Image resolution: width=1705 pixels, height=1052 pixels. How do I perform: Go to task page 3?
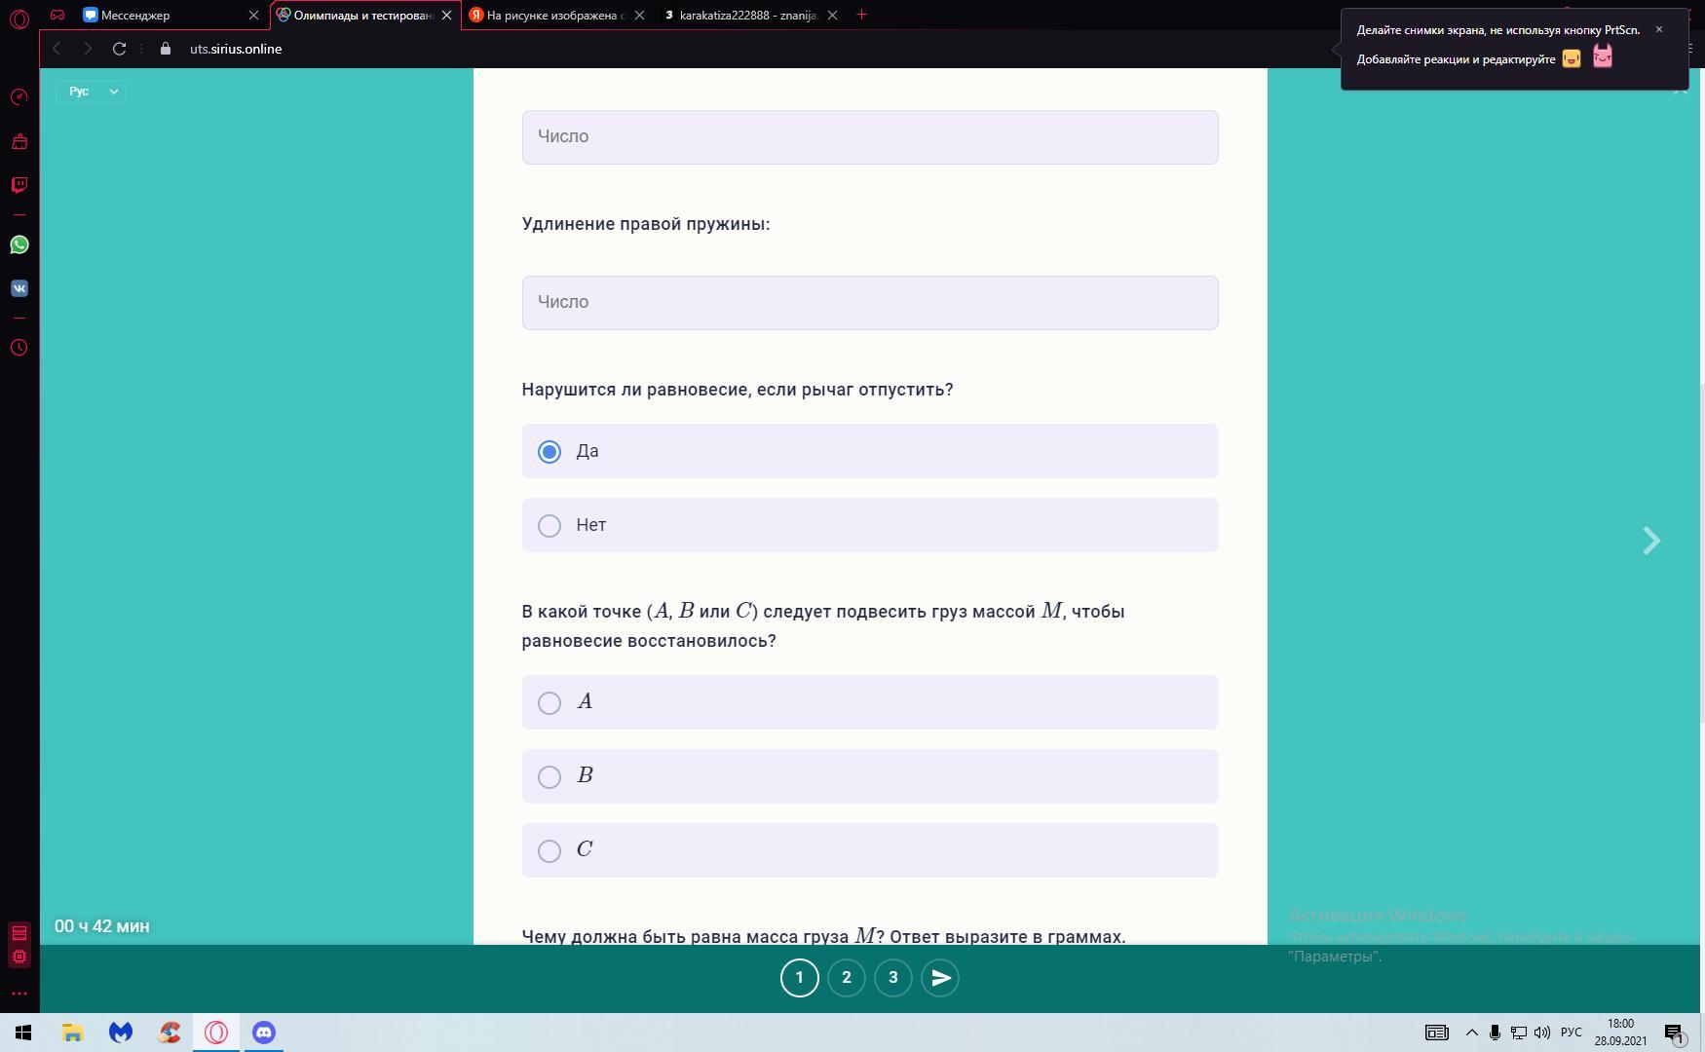[x=893, y=978]
